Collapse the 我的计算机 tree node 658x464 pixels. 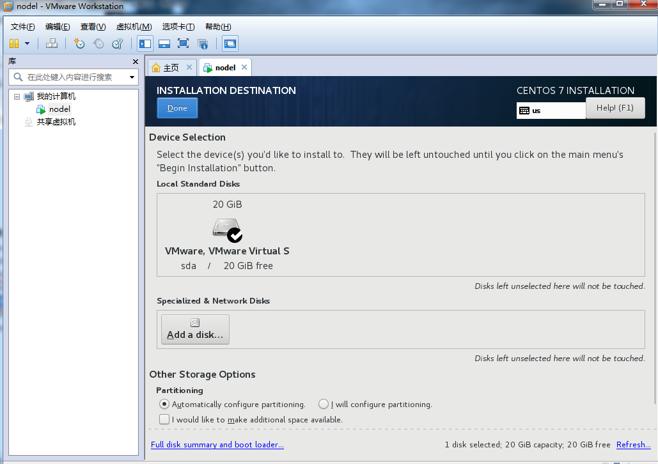click(17, 97)
